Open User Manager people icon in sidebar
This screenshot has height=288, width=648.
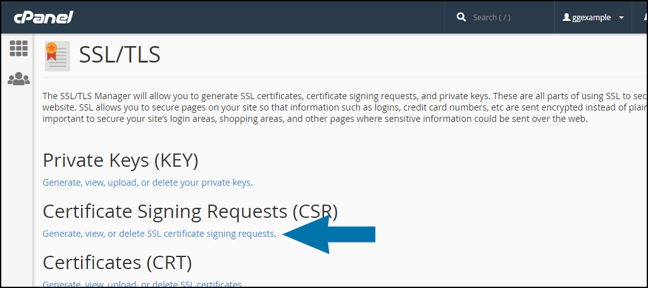[18, 79]
